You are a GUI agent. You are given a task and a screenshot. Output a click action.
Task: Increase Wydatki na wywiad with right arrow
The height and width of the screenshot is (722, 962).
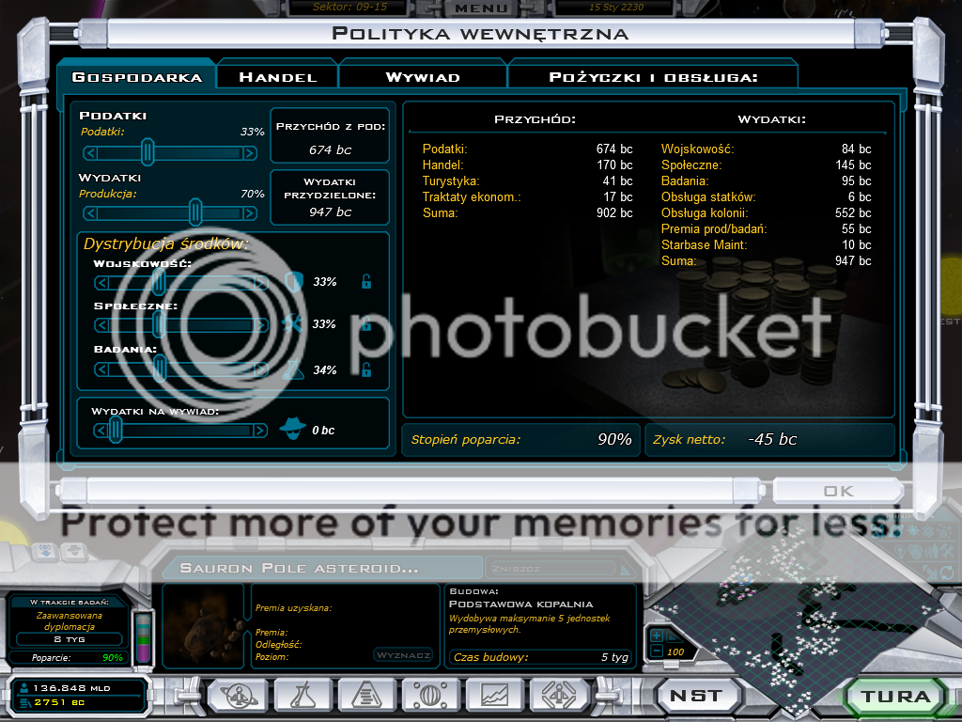click(259, 431)
